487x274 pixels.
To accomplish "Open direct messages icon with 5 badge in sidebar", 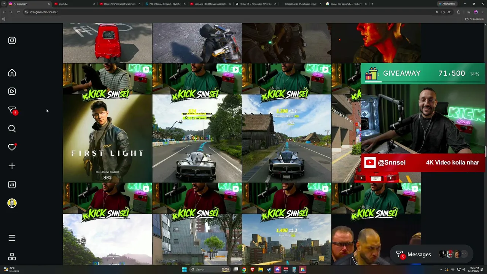I will point(12,110).
